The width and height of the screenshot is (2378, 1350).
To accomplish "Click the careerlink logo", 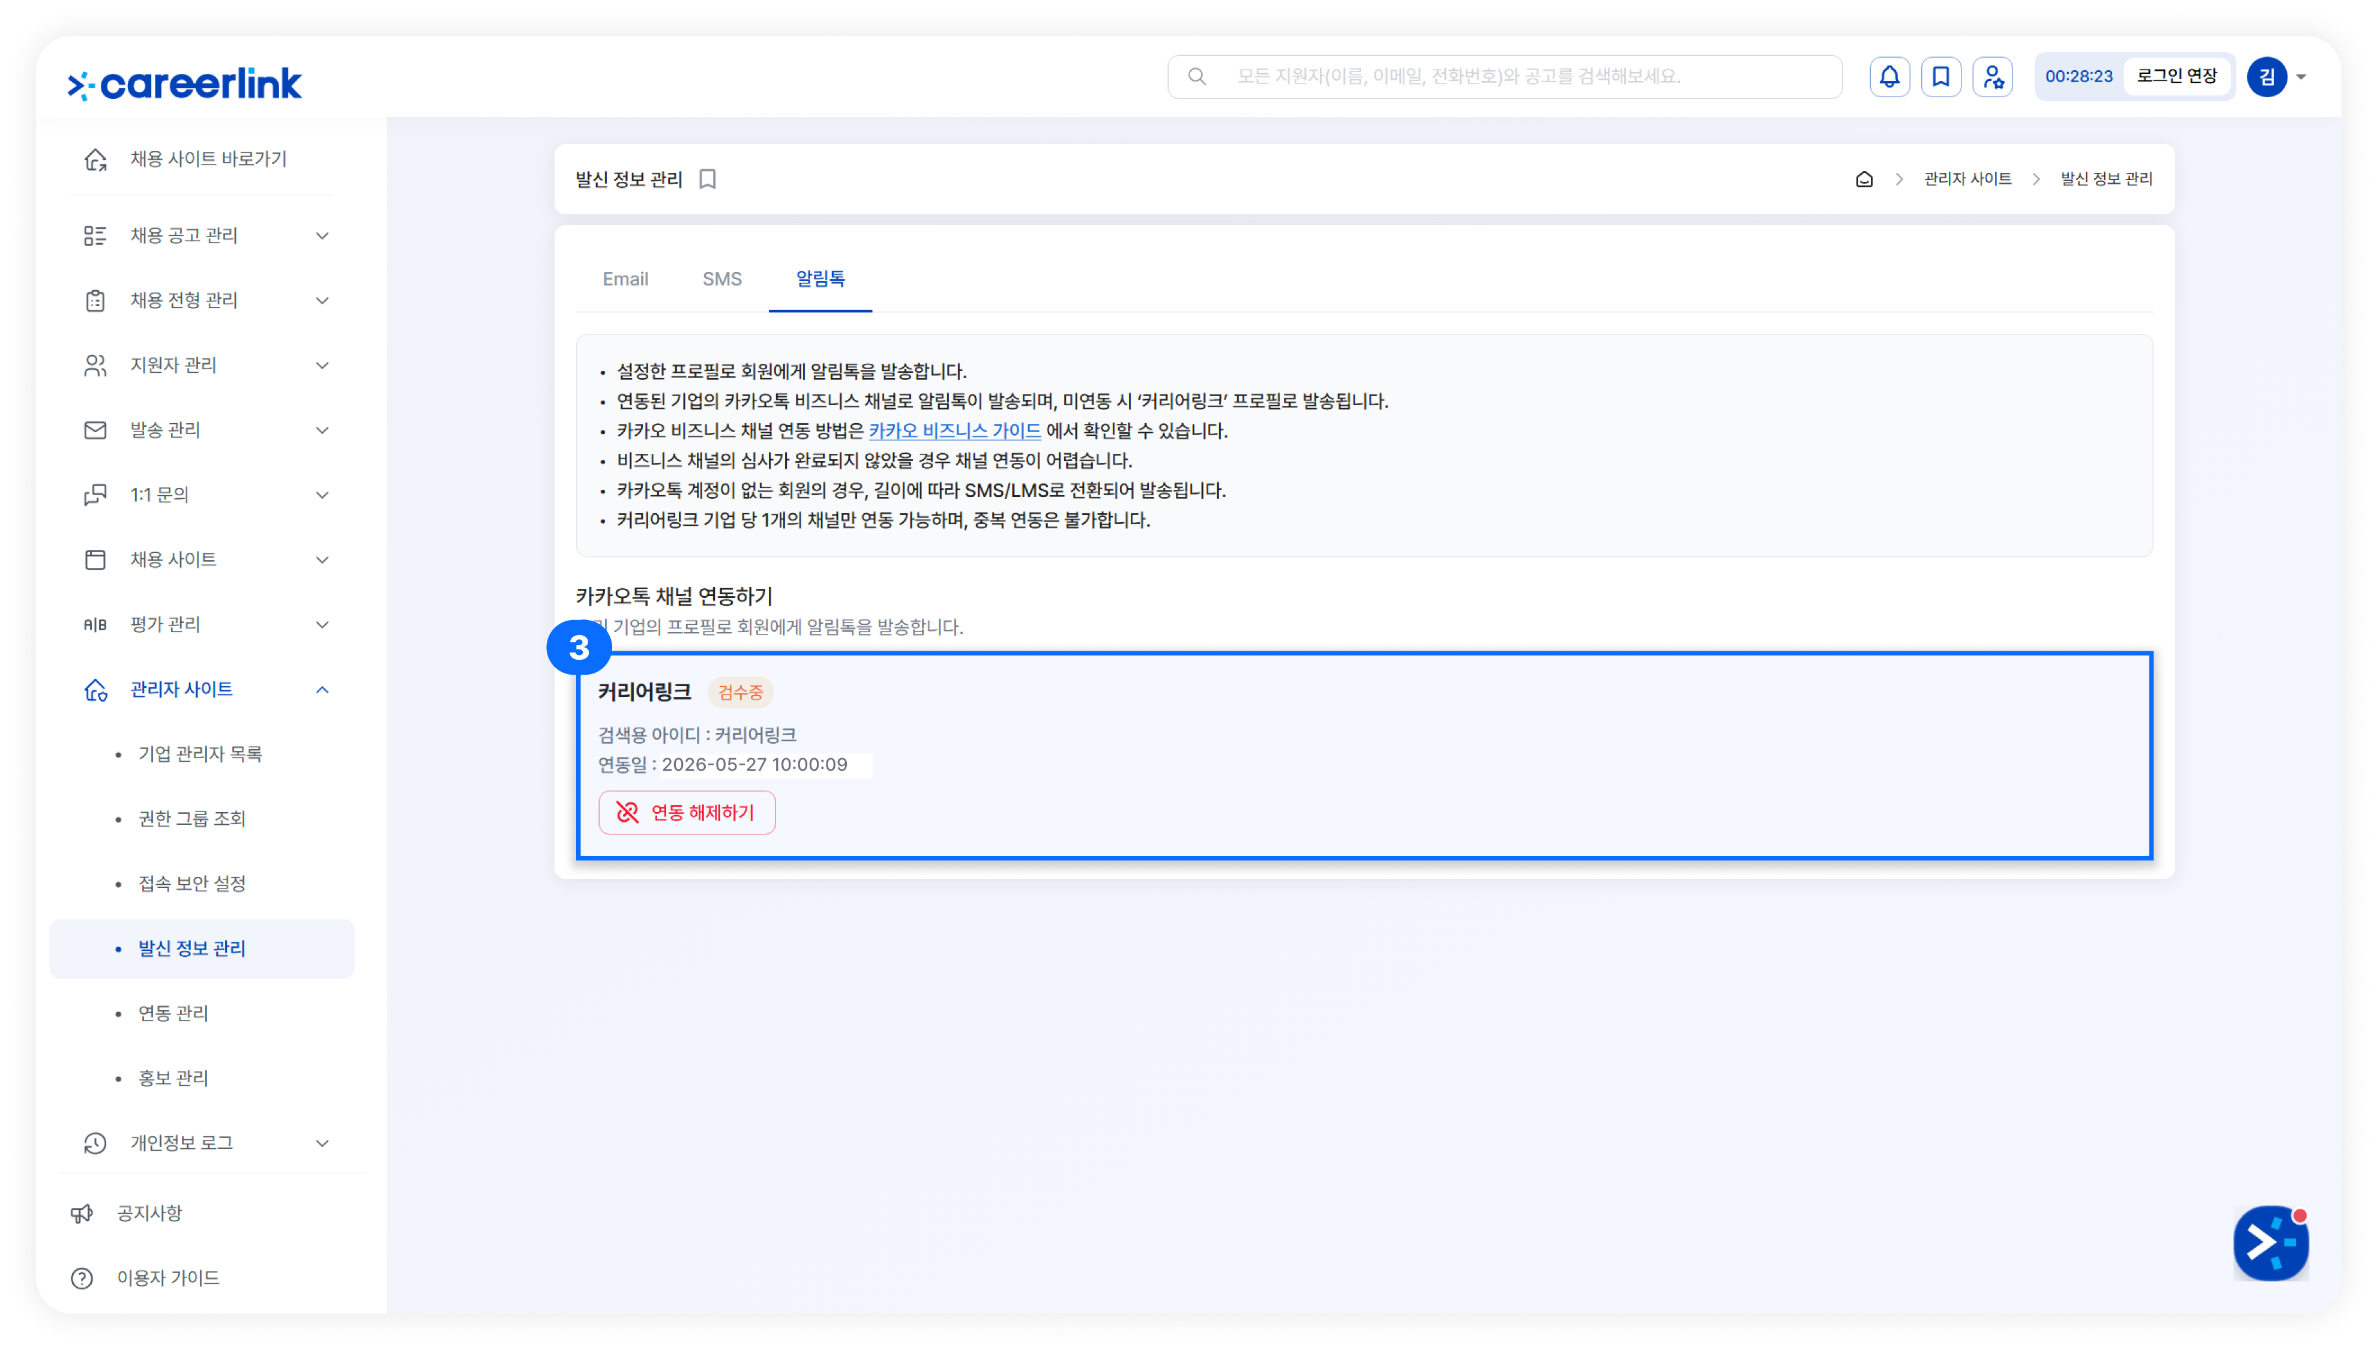I will 184,83.
